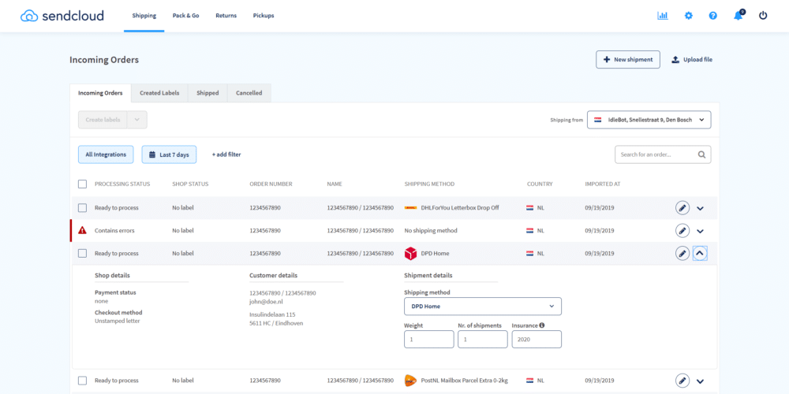Viewport: 789px width, 394px height.
Task: Click the + add filter link
Action: (x=226, y=154)
